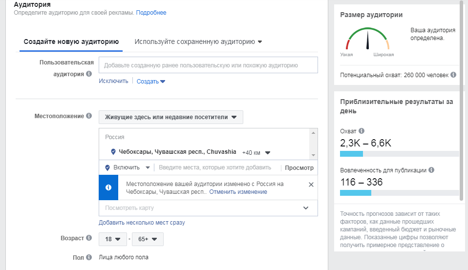Click info icon beside Потенциальный охват
This screenshot has width=468, height=270.
(x=453, y=75)
